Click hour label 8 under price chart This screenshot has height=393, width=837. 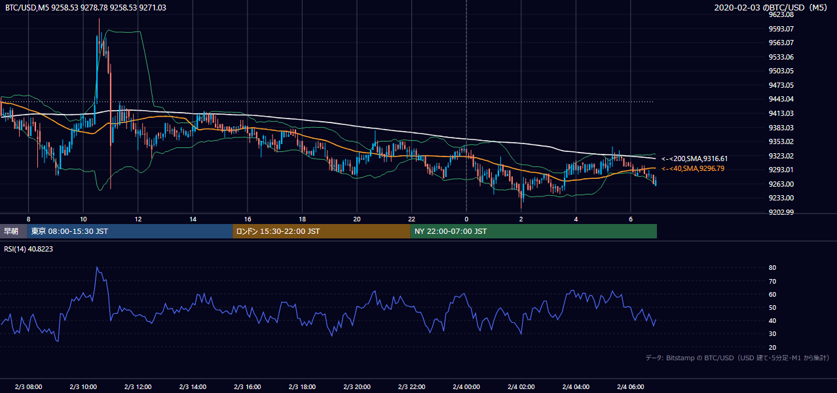pos(28,219)
